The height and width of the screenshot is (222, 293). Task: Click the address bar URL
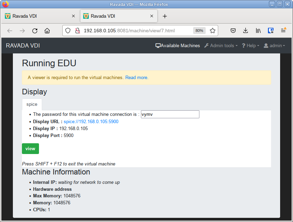point(129,31)
